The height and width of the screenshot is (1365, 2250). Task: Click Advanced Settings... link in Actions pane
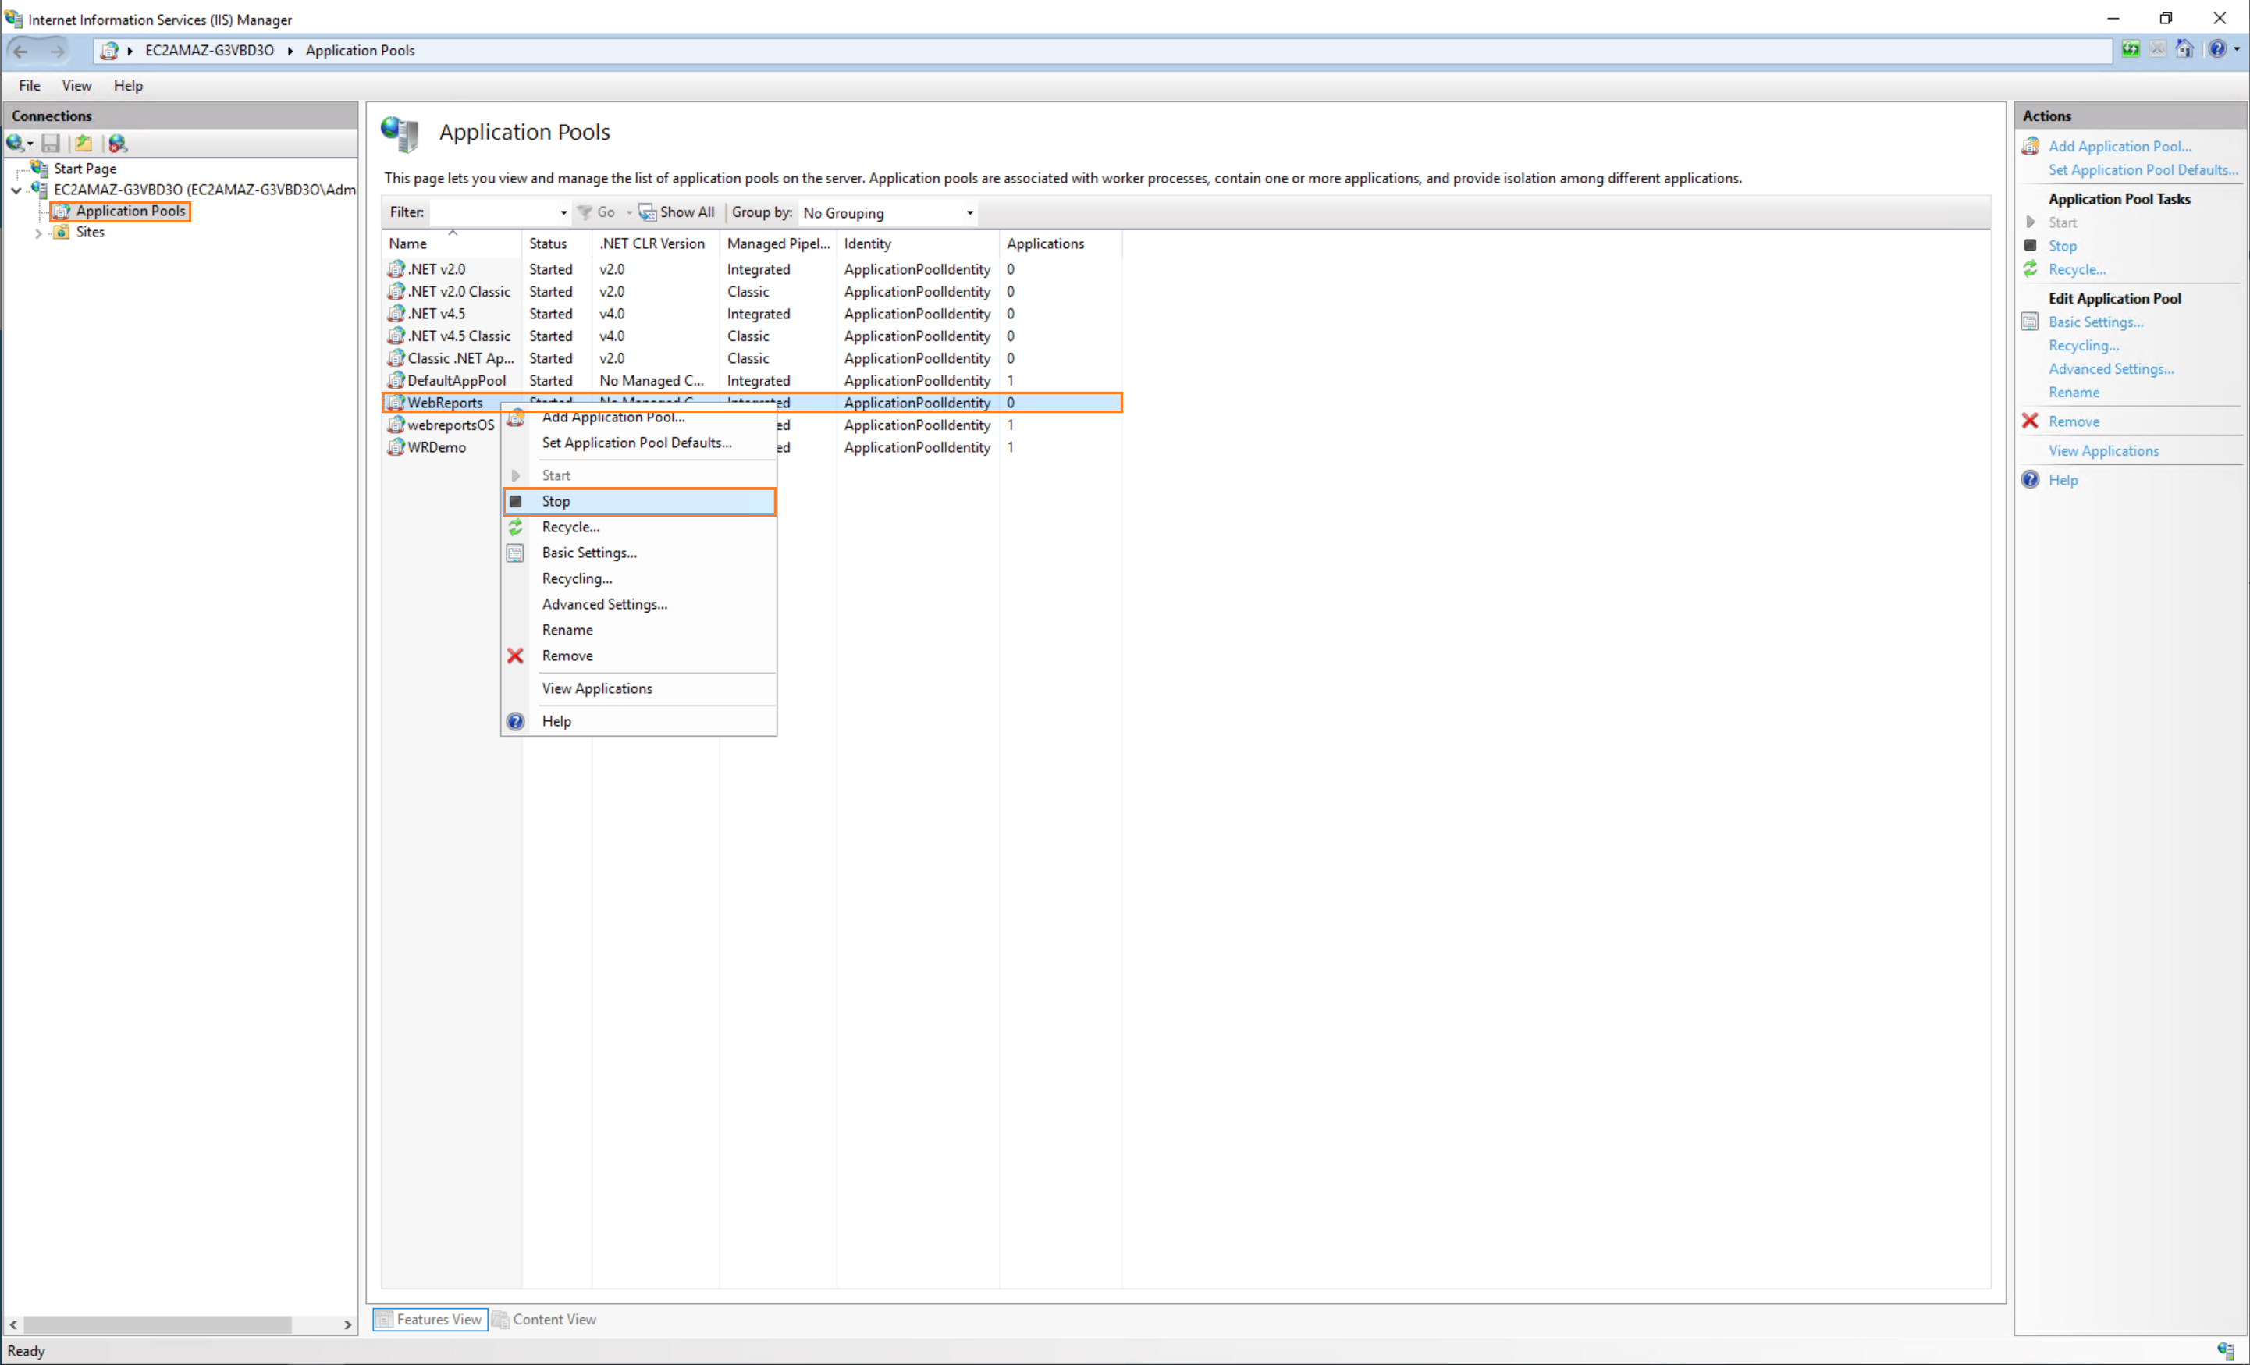[x=2111, y=369]
